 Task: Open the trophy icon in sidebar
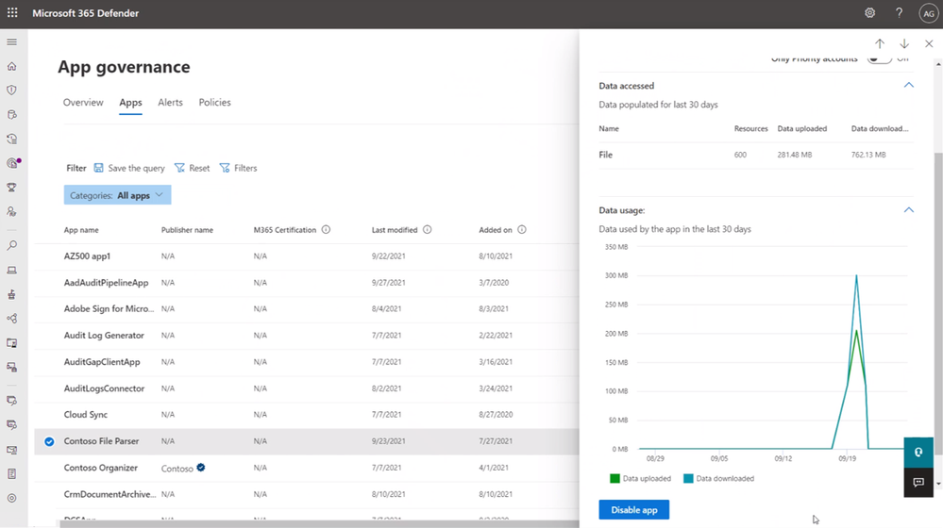coord(11,188)
